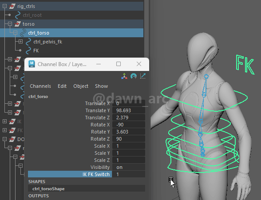Open the Edit menu in Channel Box
The height and width of the screenshot is (200, 261).
[x=62, y=86]
